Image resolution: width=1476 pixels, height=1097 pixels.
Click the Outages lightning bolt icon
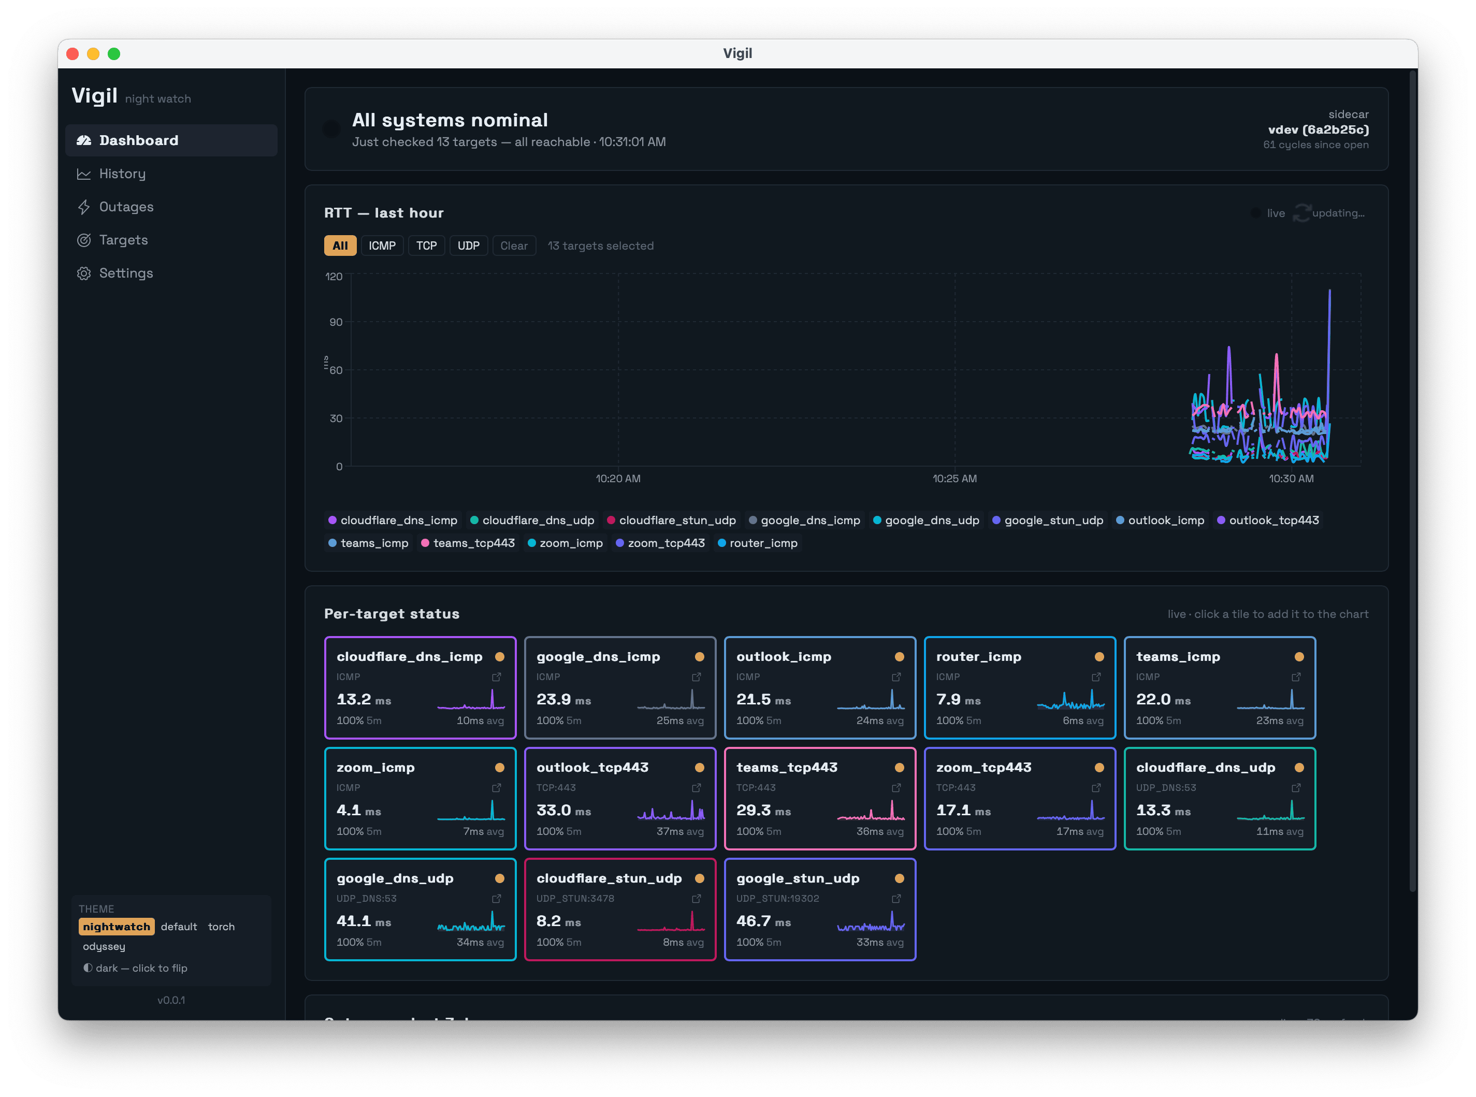(x=84, y=207)
